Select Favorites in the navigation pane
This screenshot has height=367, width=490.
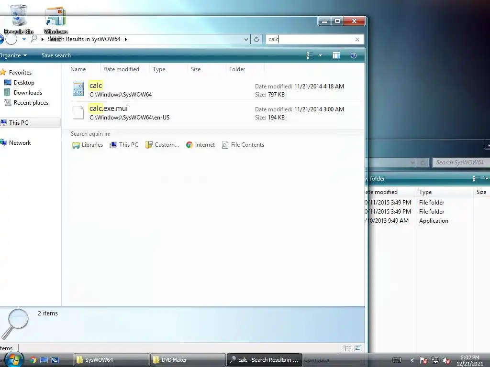pos(20,73)
